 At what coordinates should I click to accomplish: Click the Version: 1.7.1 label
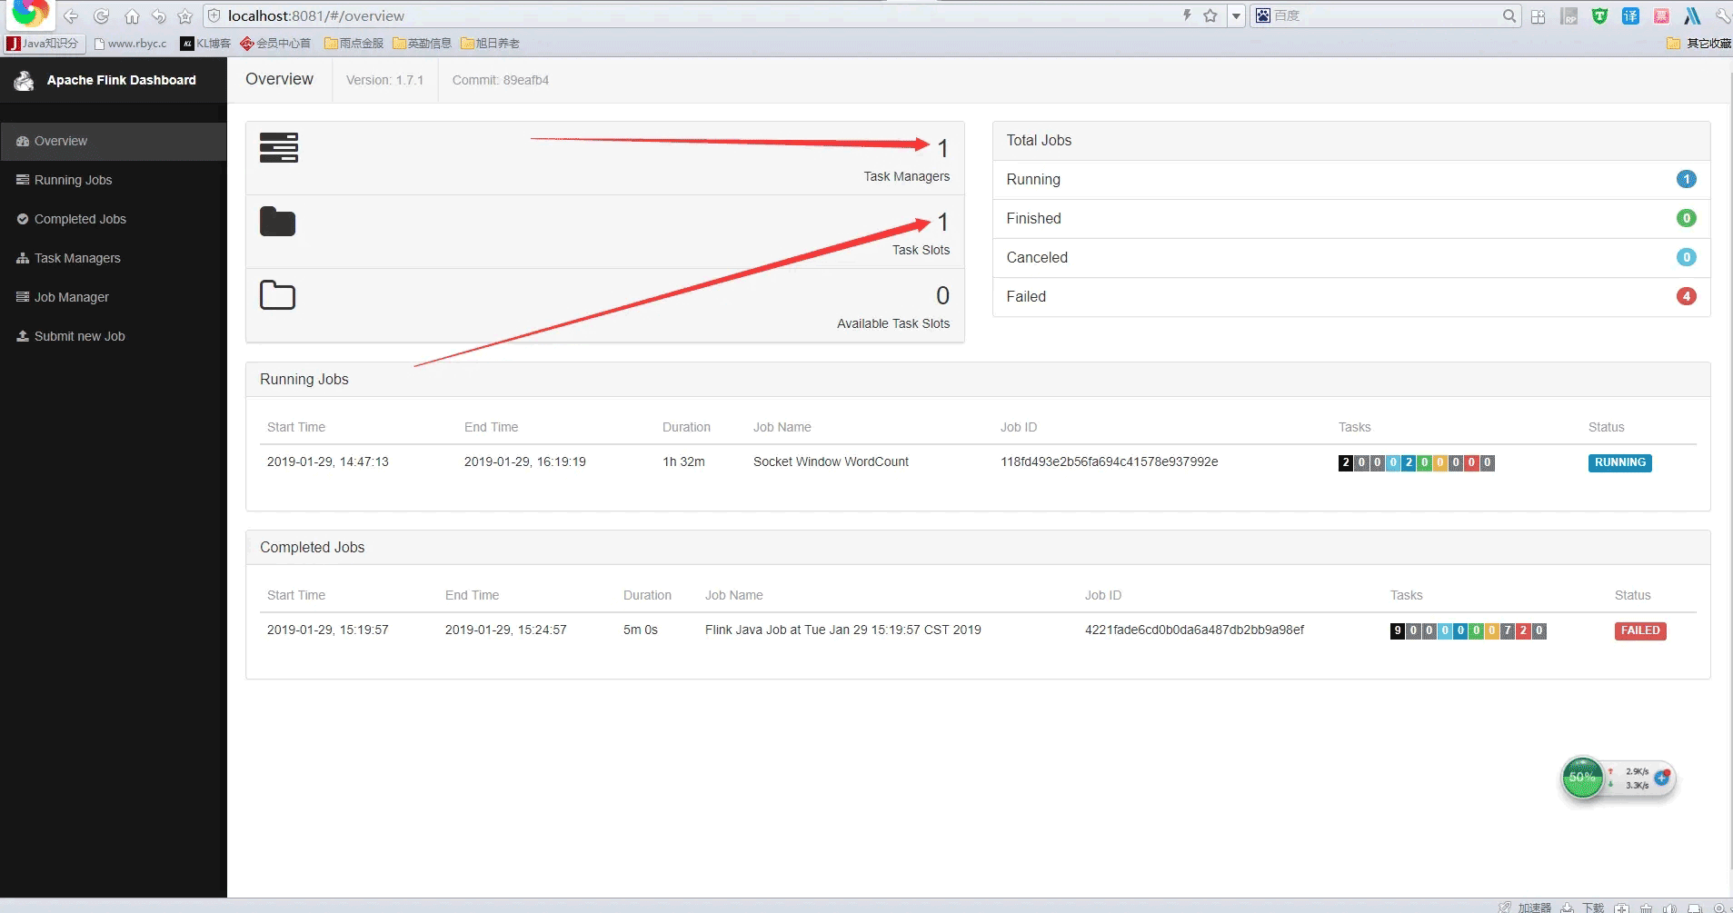coord(384,80)
